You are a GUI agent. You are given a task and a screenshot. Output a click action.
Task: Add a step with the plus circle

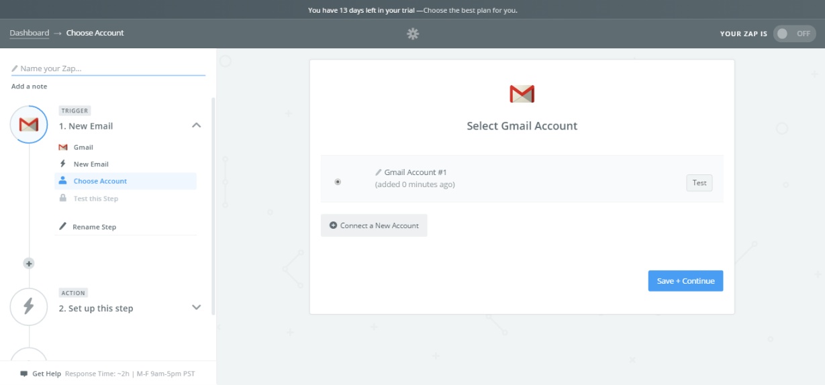click(29, 264)
